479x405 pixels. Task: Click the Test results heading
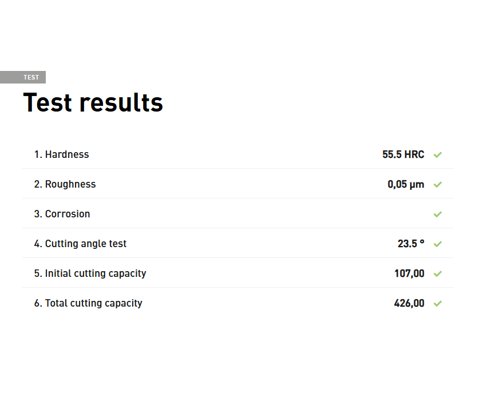pyautogui.click(x=93, y=103)
